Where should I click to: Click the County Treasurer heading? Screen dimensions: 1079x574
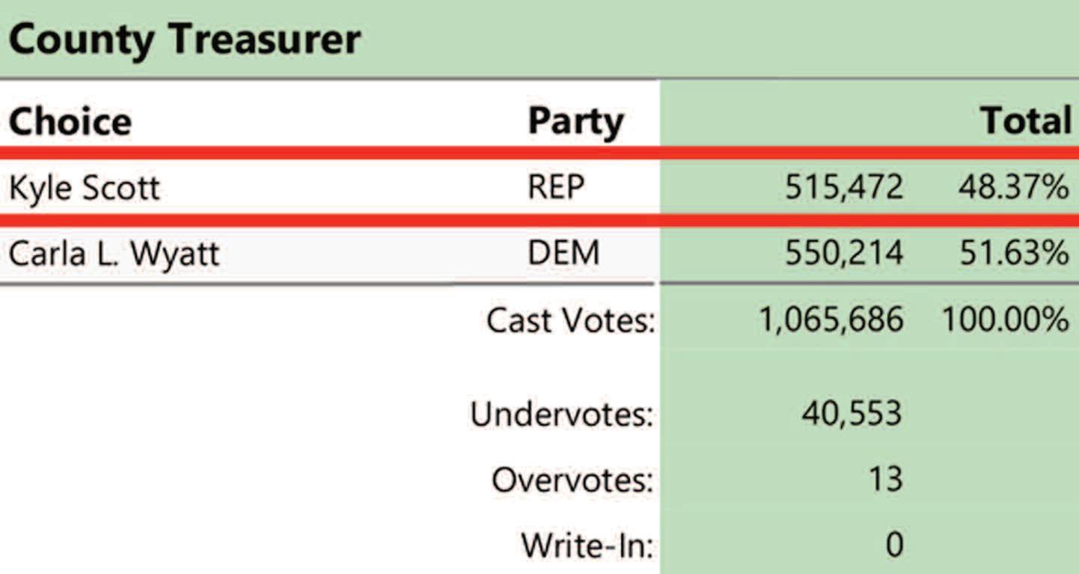tap(185, 40)
